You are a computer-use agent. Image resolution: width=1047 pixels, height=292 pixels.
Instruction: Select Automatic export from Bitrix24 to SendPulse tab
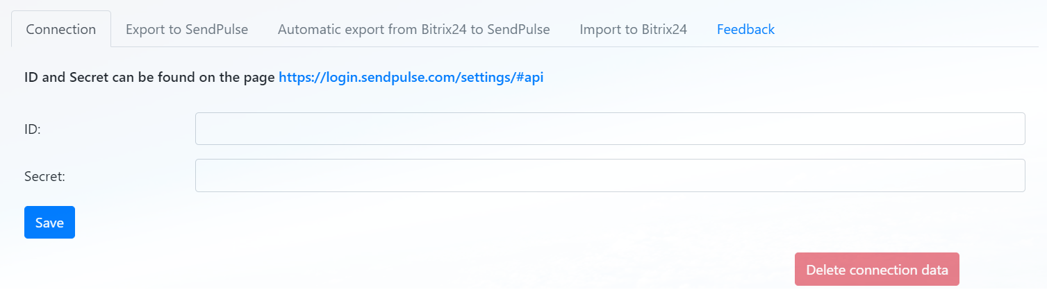click(x=413, y=29)
